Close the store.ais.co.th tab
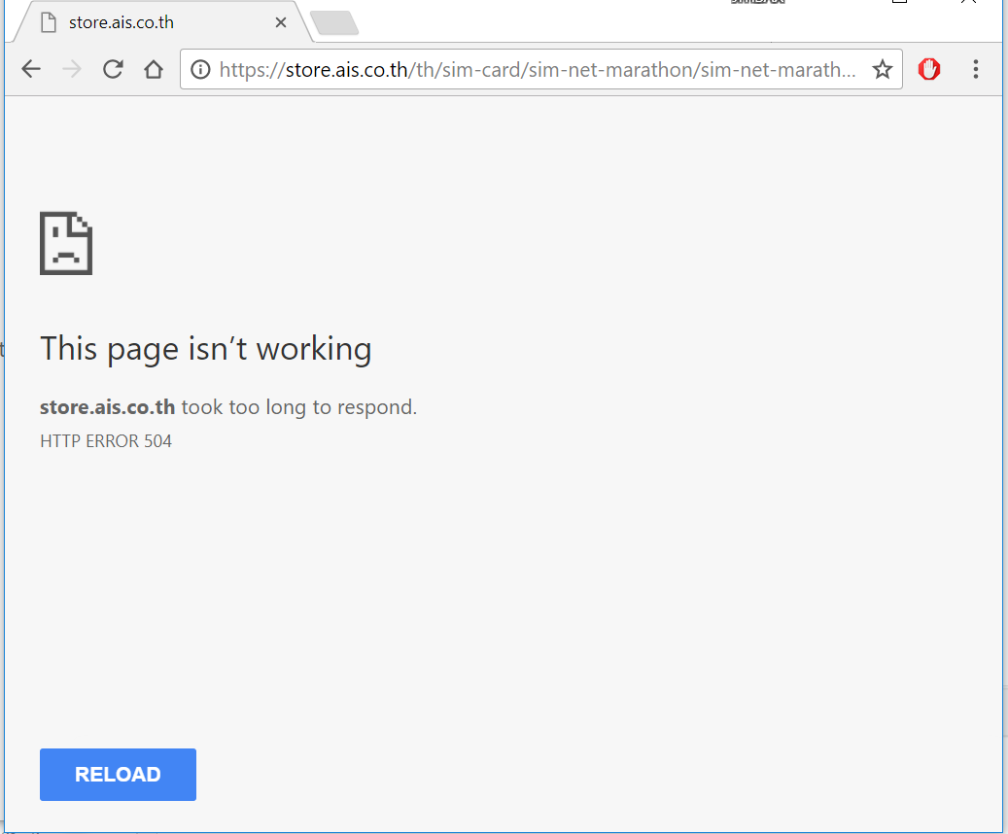Viewport: 1008px width, 834px height. (281, 22)
